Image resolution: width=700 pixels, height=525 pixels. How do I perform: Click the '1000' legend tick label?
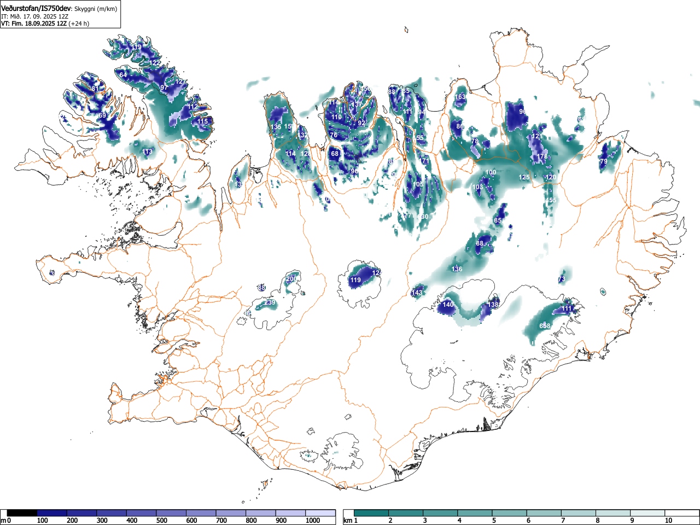(x=313, y=521)
